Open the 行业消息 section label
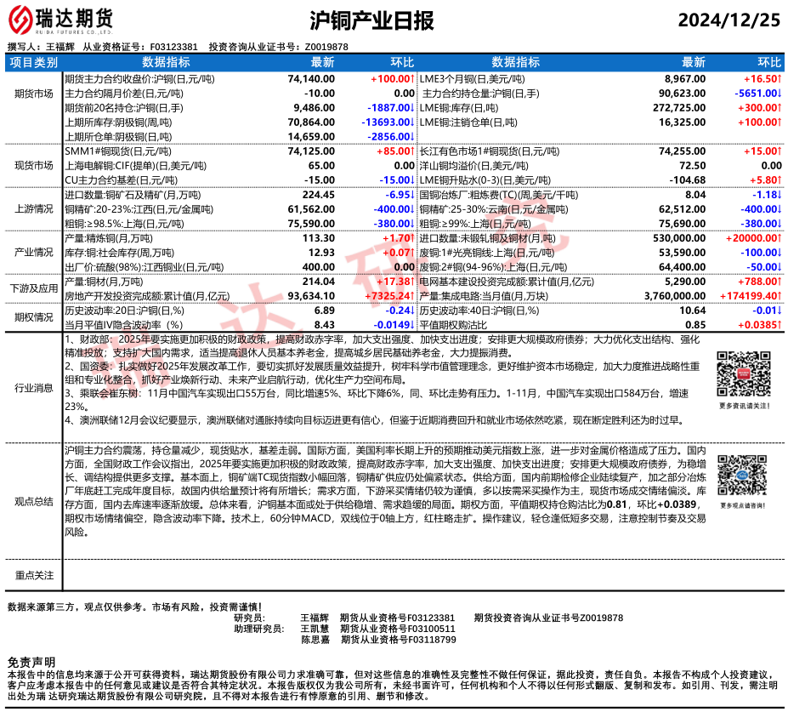Viewport: 788px width, 712px height. [34, 387]
